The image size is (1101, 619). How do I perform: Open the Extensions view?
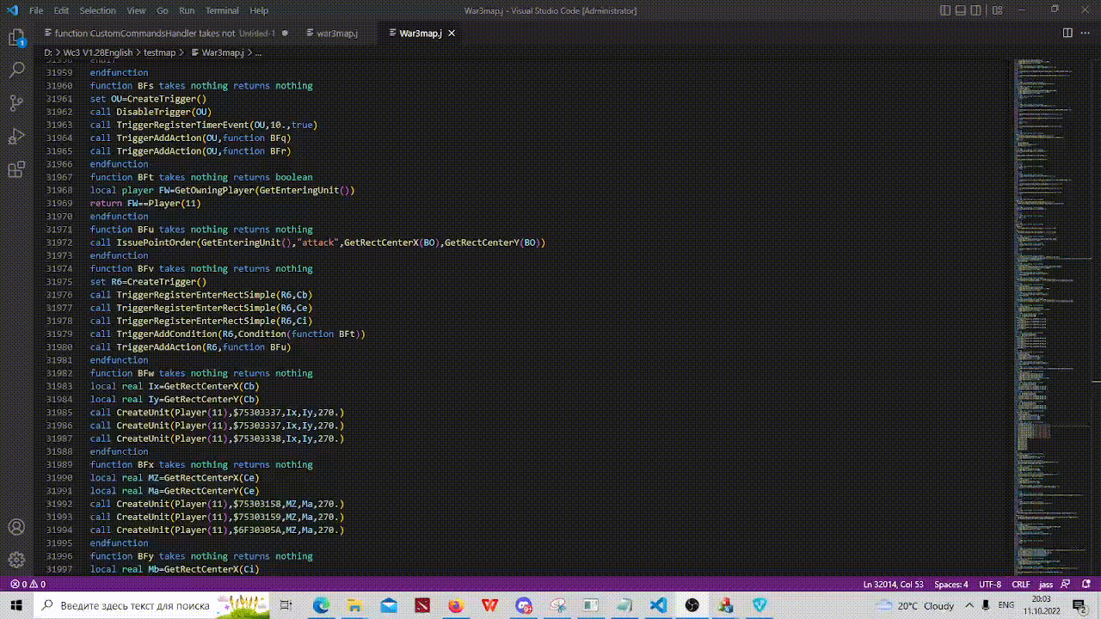(x=16, y=169)
